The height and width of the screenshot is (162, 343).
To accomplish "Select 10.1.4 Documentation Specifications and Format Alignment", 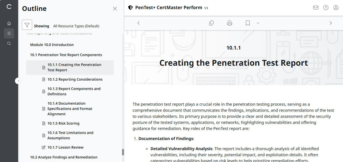I will pyautogui.click(x=70, y=108).
